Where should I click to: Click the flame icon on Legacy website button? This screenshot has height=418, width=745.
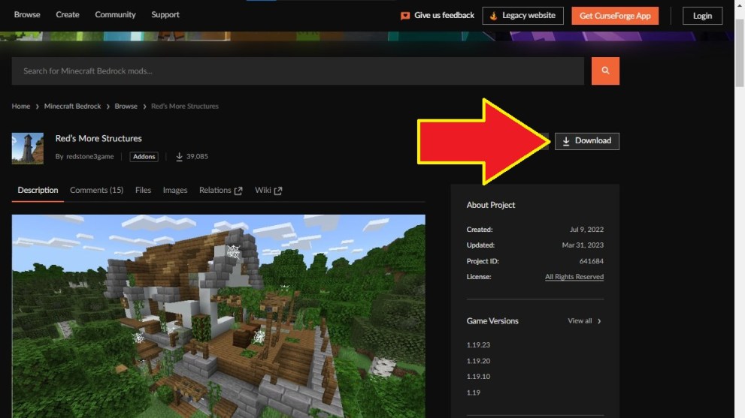pyautogui.click(x=494, y=16)
